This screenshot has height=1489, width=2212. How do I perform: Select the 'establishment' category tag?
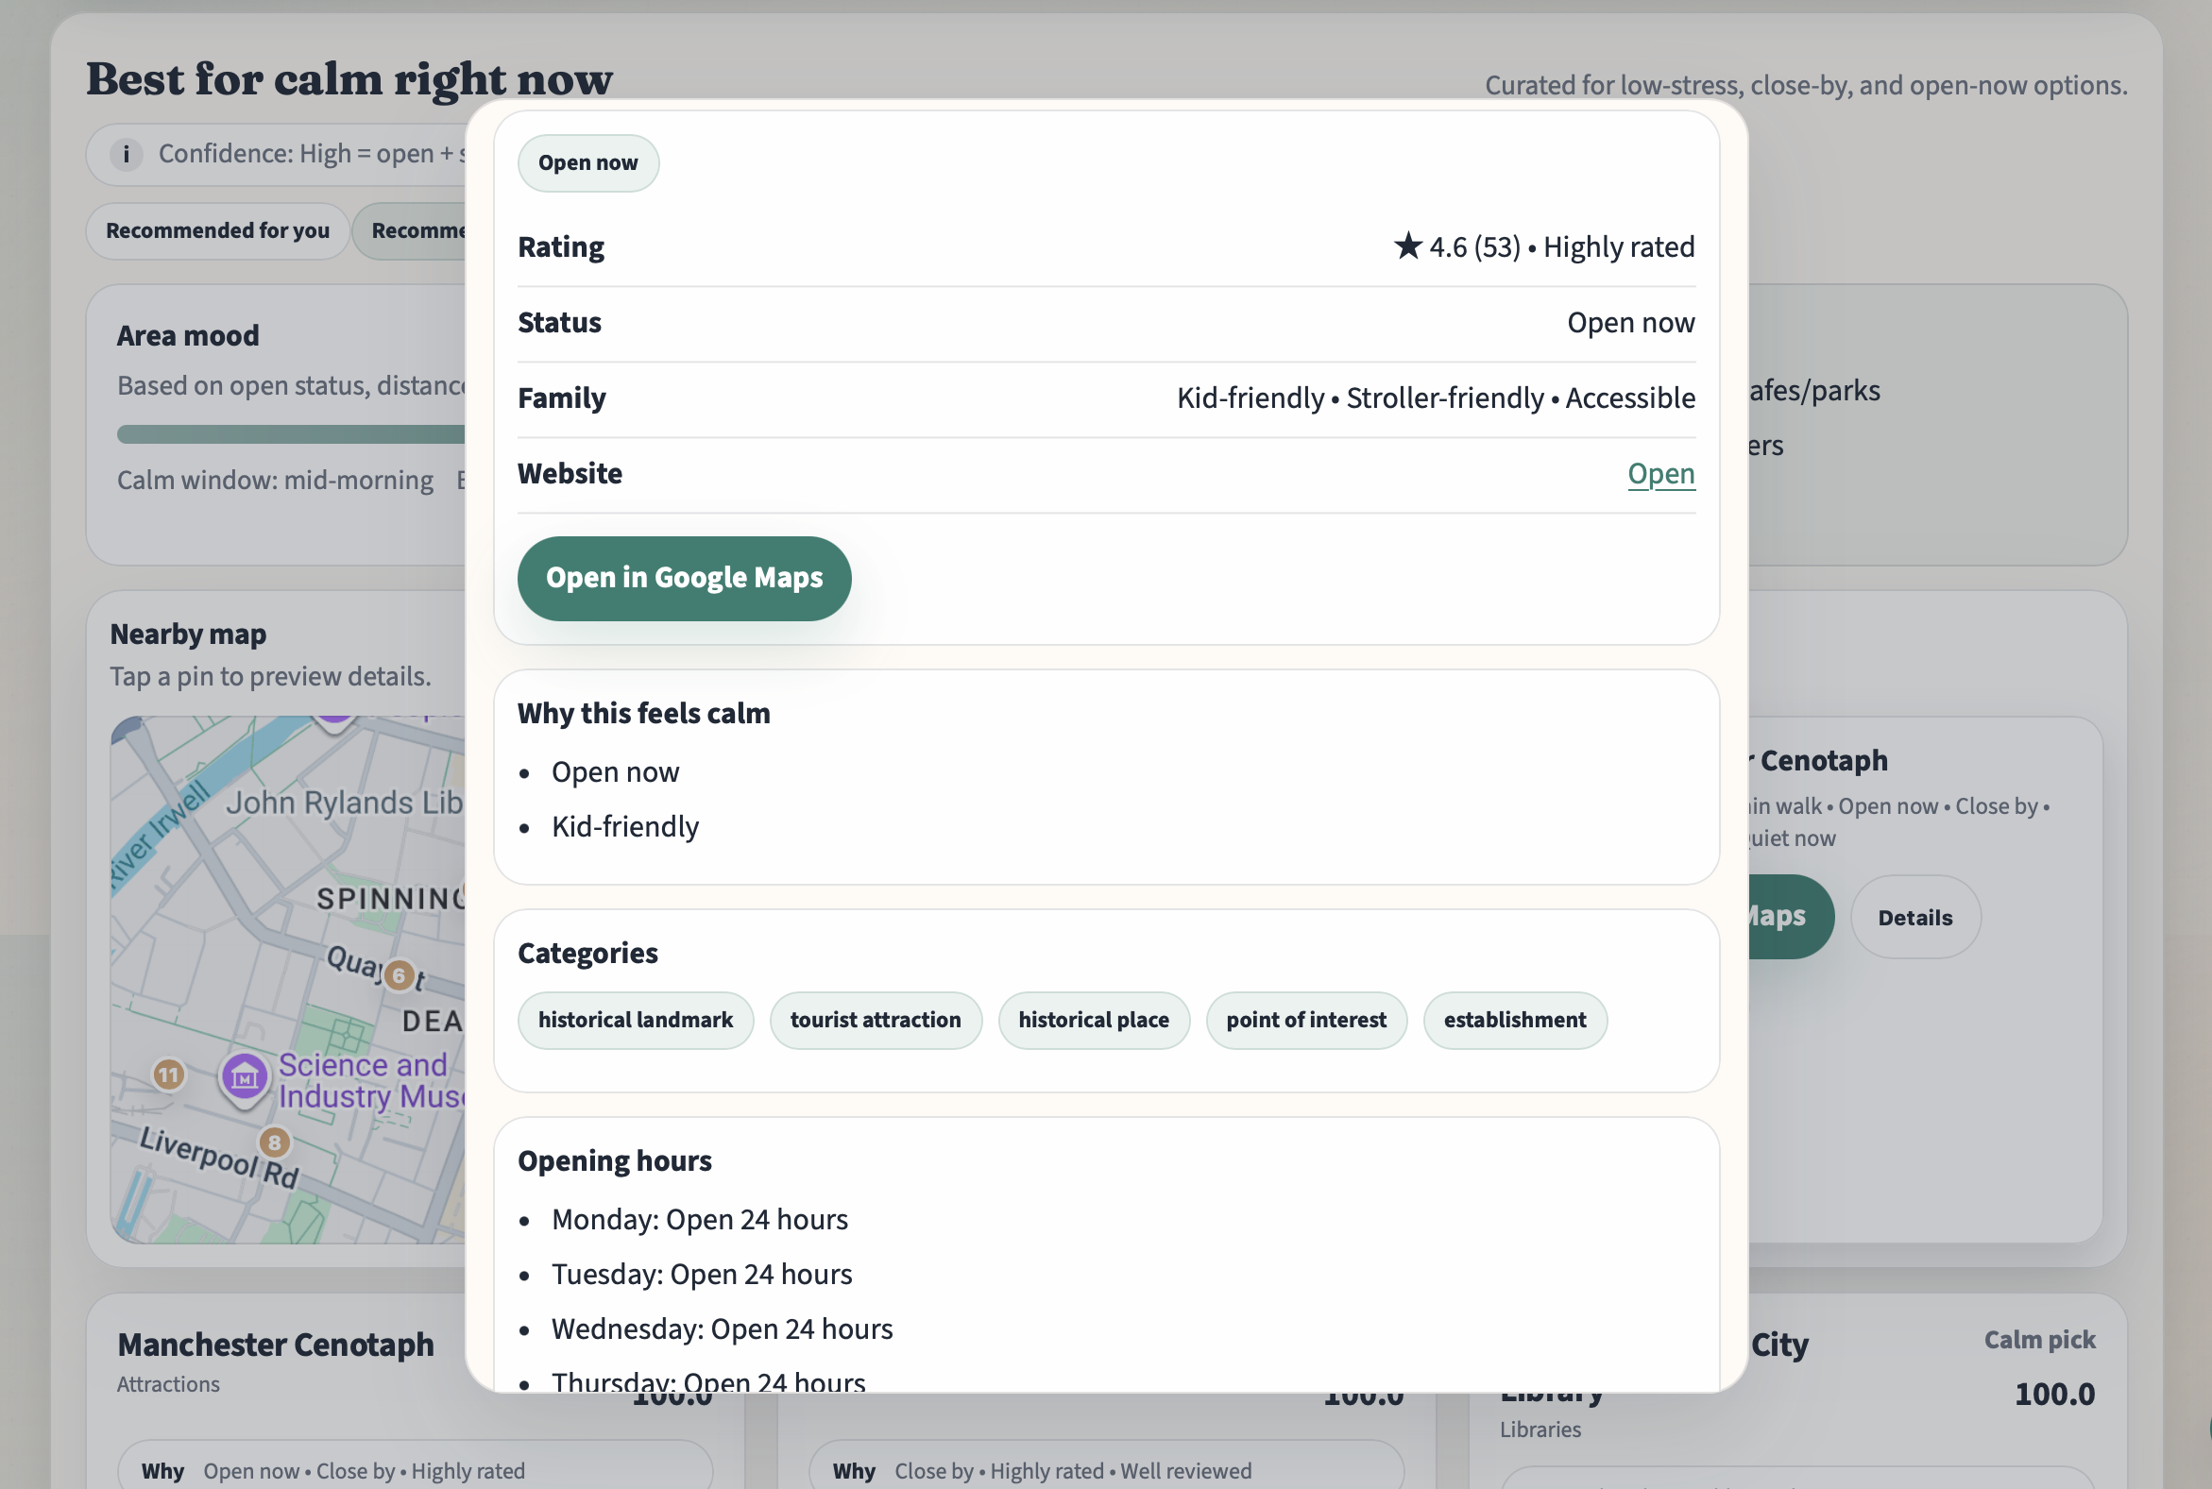[1514, 1020]
